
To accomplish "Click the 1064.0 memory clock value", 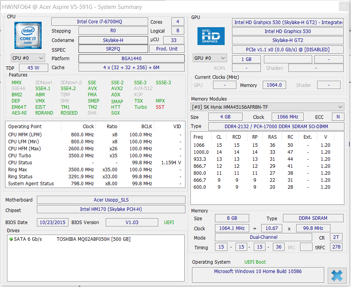I will click(x=274, y=85).
